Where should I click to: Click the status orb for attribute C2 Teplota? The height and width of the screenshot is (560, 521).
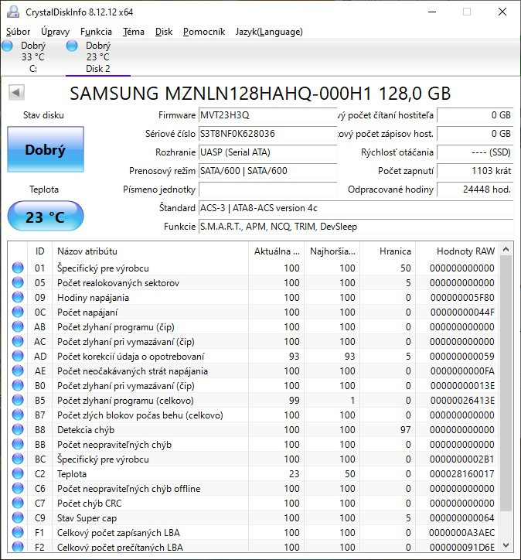coord(18,473)
